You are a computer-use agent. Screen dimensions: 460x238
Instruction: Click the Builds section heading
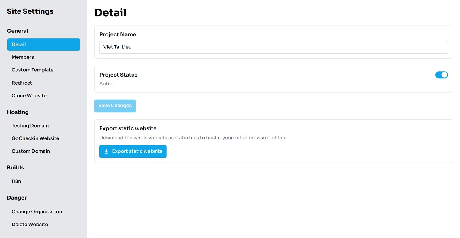click(x=16, y=168)
